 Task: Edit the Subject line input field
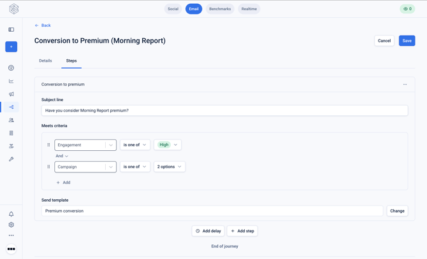click(225, 111)
